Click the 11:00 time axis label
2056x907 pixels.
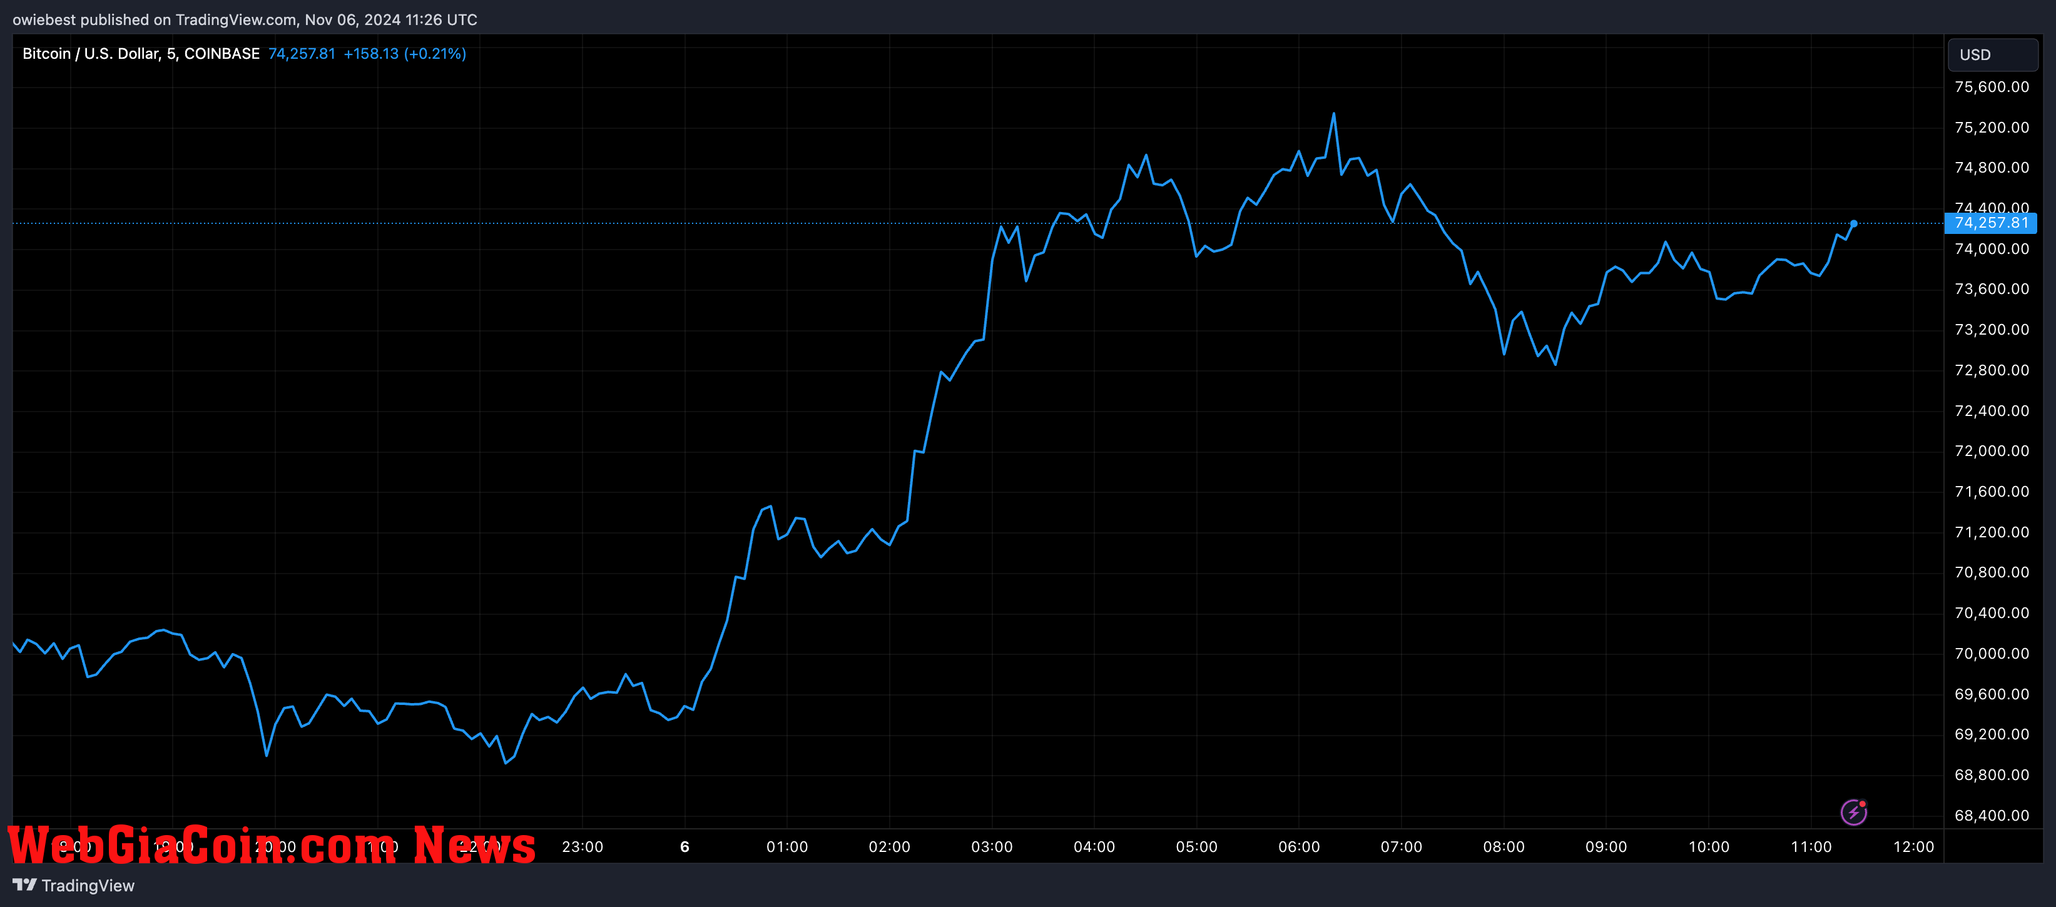[x=1811, y=847]
